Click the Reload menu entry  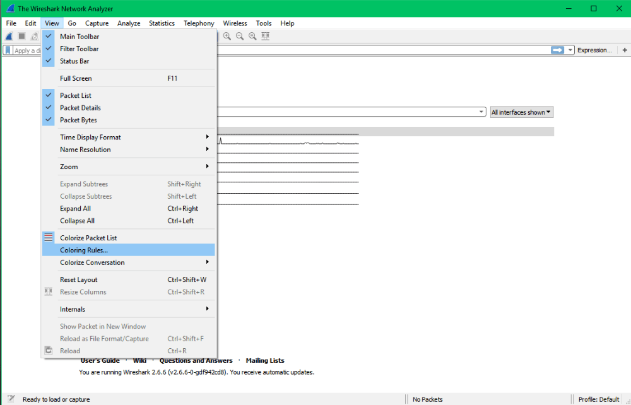click(128, 351)
